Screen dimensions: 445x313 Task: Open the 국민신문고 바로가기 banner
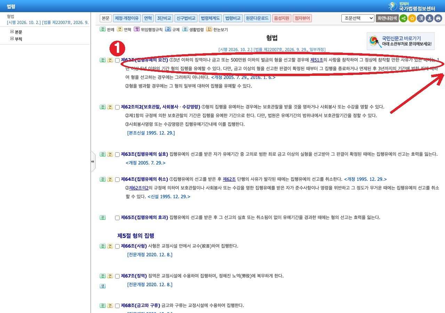pyautogui.click(x=400, y=41)
